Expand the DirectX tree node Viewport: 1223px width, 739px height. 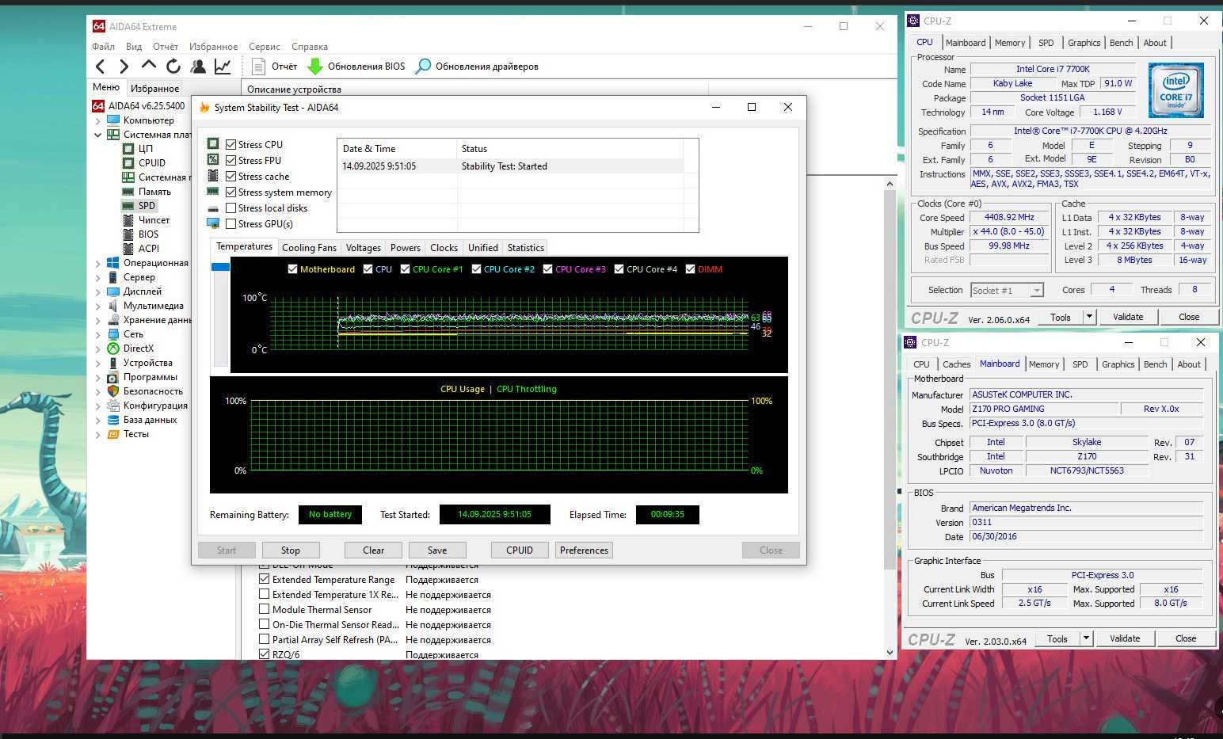click(97, 349)
